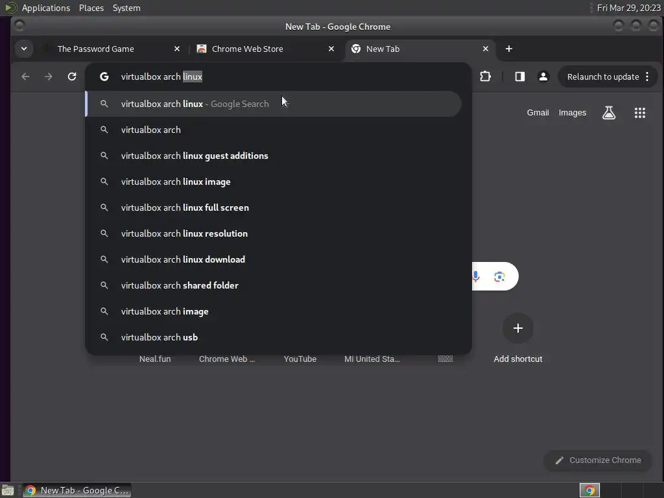Open the Chrome Web shortcut tile

[227, 359]
